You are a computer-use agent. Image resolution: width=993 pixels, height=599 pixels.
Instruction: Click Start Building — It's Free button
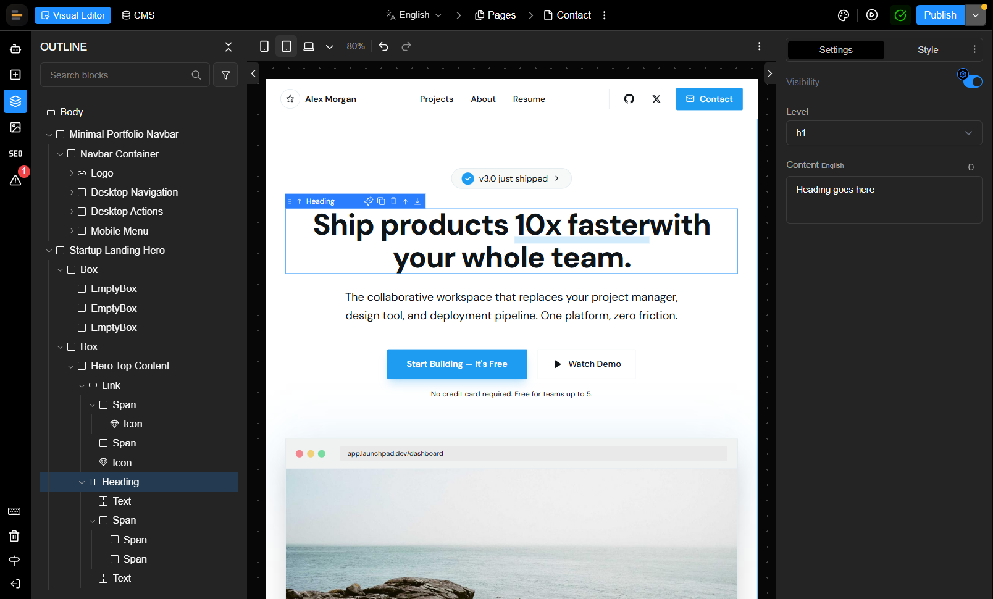pyautogui.click(x=457, y=364)
